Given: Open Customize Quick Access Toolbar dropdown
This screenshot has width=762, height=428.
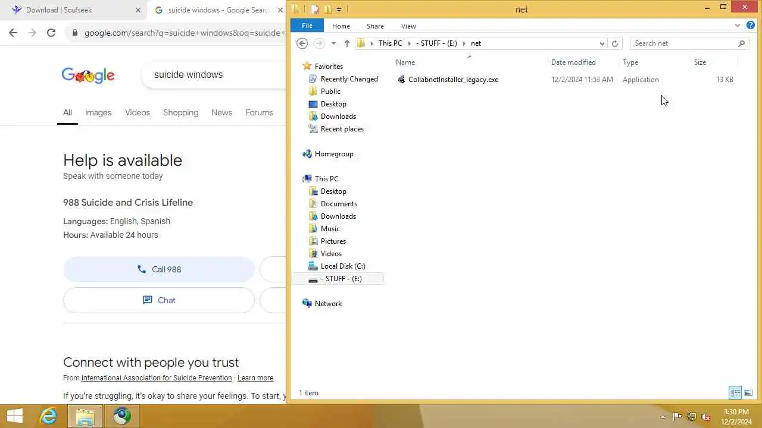Looking at the screenshot, I should point(339,10).
